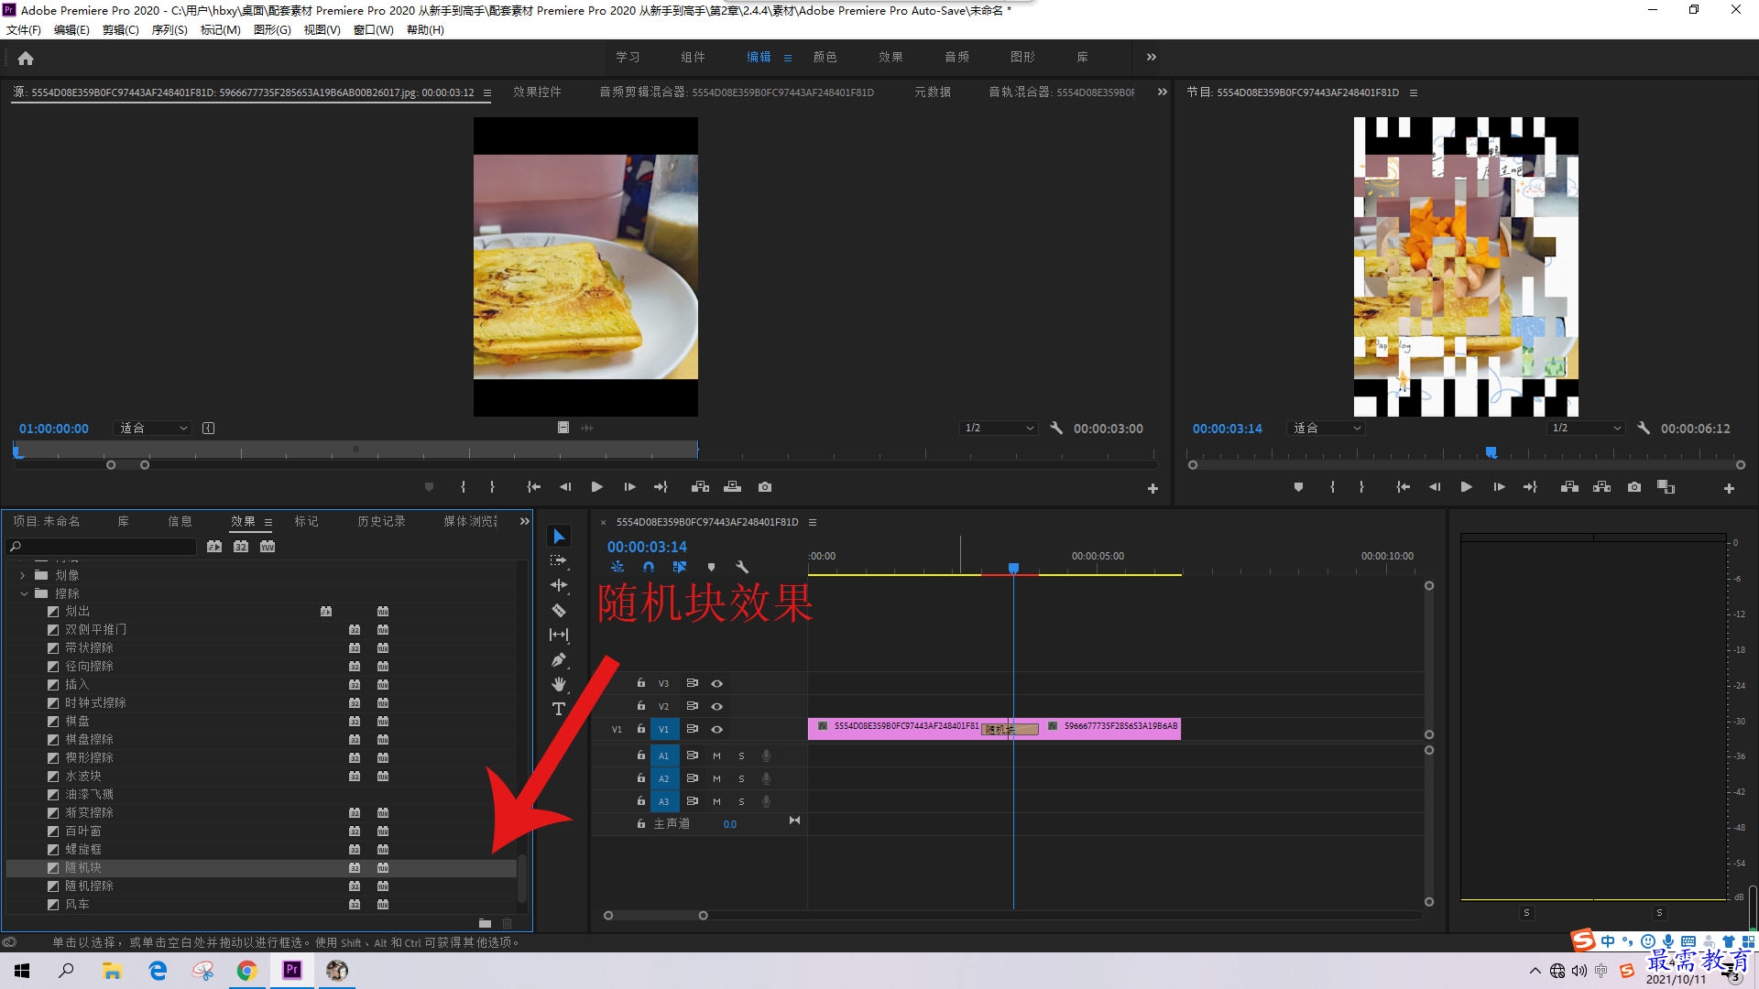Select 随机块 transition on V1 clip
1759x989 pixels.
[1010, 730]
